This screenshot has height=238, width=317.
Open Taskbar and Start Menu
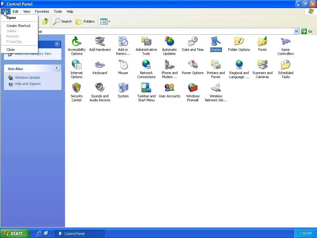tap(146, 92)
